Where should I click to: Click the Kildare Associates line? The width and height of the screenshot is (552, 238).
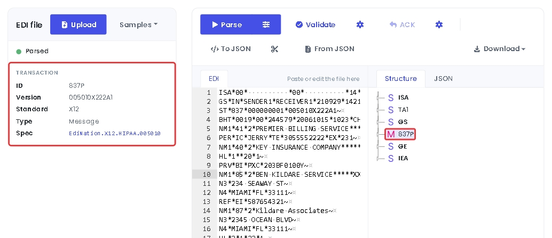pos(278,211)
